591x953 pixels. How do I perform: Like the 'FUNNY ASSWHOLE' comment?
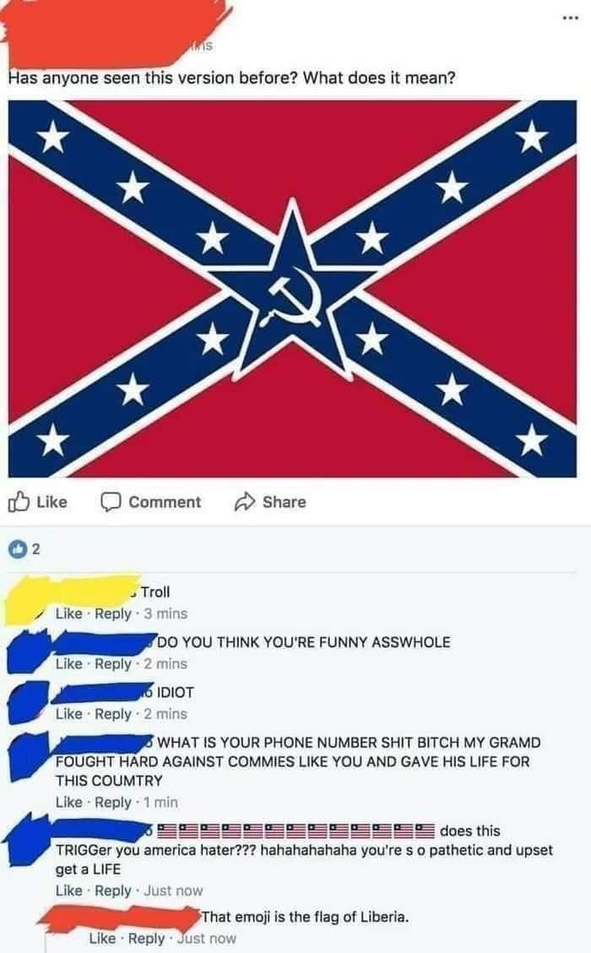pos(68,664)
